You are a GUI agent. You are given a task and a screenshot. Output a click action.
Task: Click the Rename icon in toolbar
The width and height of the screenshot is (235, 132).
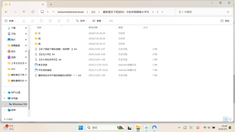point(50,21)
